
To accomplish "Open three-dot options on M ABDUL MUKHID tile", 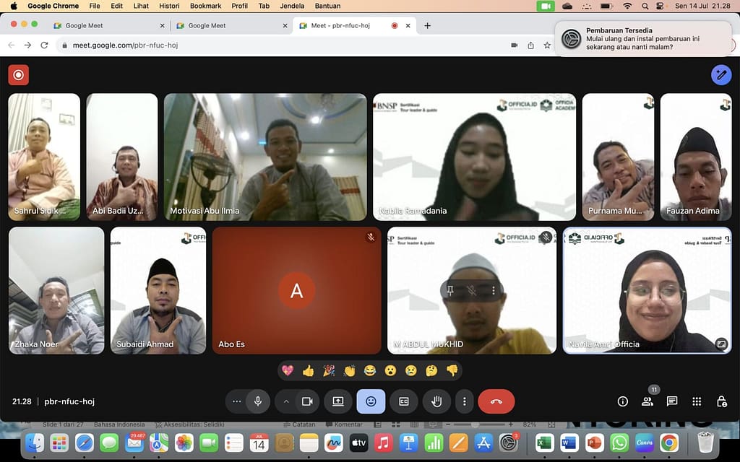I will [494, 289].
